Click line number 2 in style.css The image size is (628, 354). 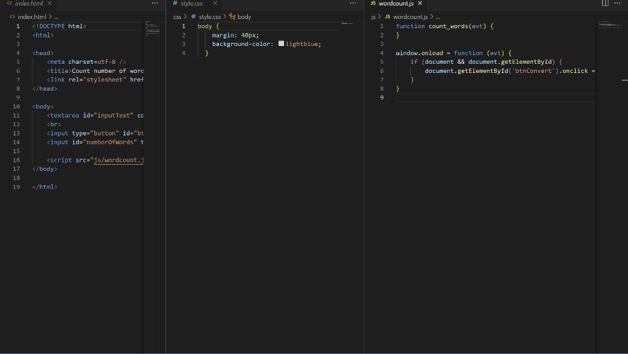(183, 35)
